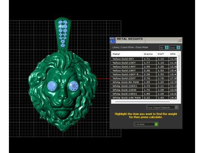
Task: Click the 1.78 DWT value
Action: [161, 78]
